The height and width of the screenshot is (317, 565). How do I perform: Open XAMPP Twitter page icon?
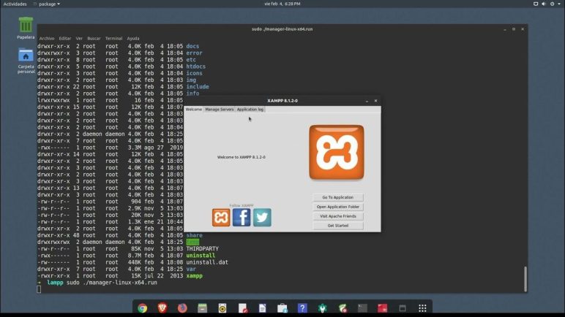262,218
